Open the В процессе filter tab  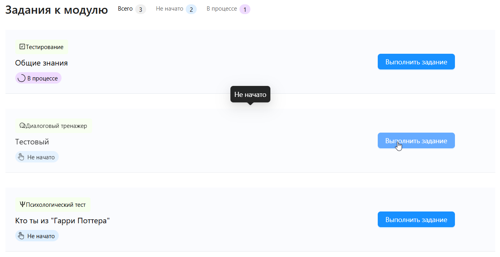pos(221,9)
